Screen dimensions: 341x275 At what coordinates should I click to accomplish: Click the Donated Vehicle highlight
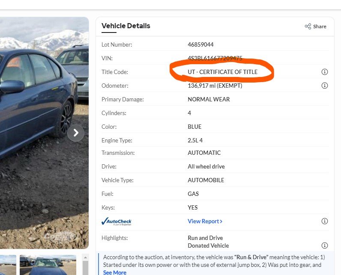click(x=208, y=245)
